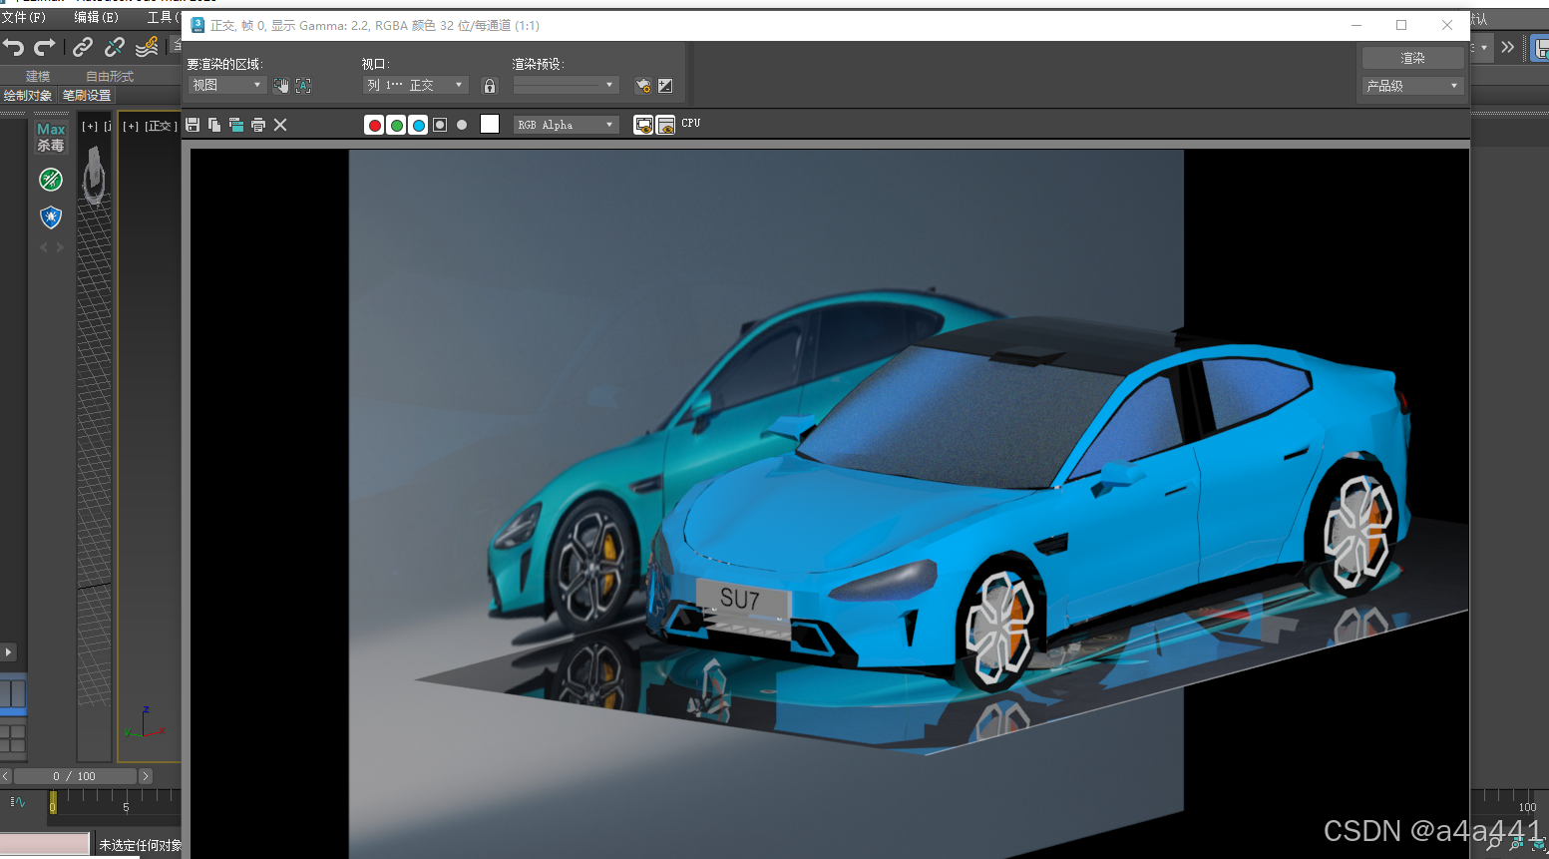Image resolution: width=1549 pixels, height=859 pixels.
Task: Toggle the red channel display
Action: tap(375, 125)
